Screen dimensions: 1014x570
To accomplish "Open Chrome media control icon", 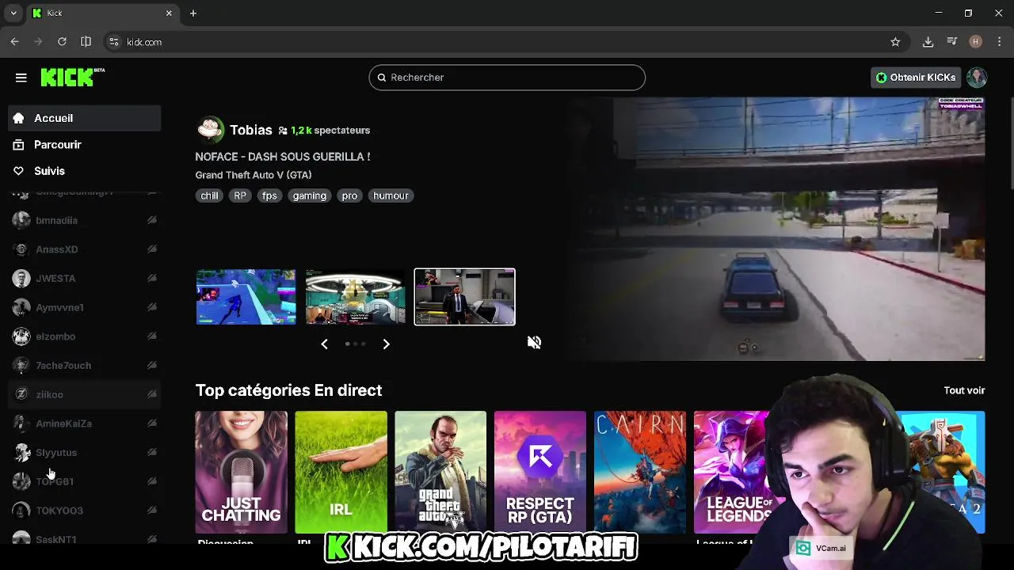I will 951,42.
